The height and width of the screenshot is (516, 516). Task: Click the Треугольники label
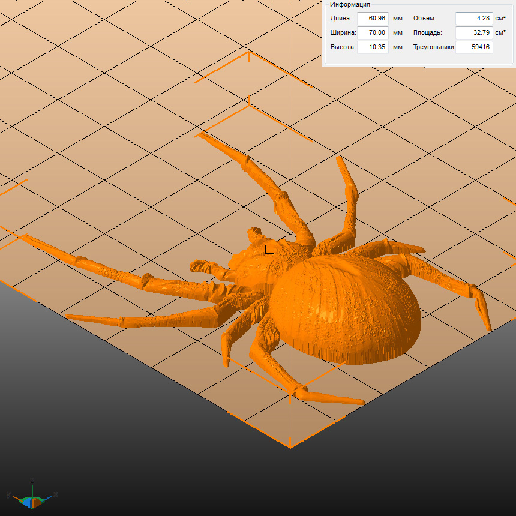[434, 47]
